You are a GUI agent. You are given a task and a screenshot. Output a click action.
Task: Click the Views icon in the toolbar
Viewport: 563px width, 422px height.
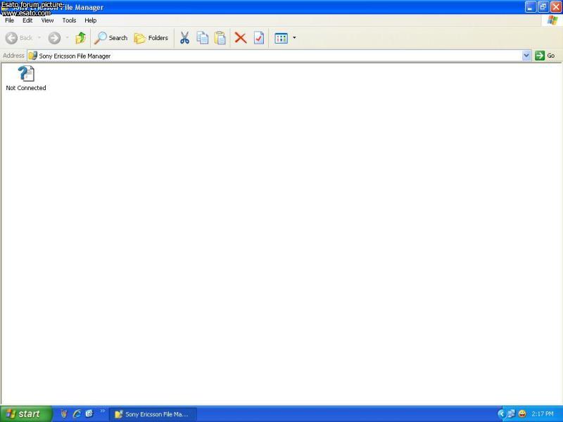point(281,38)
